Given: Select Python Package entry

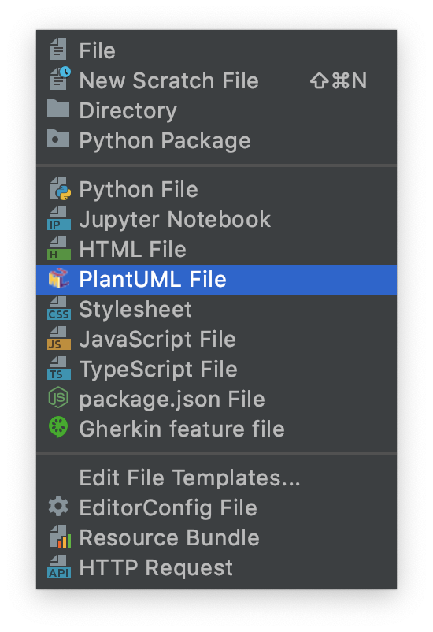Looking at the screenshot, I should (216, 140).
